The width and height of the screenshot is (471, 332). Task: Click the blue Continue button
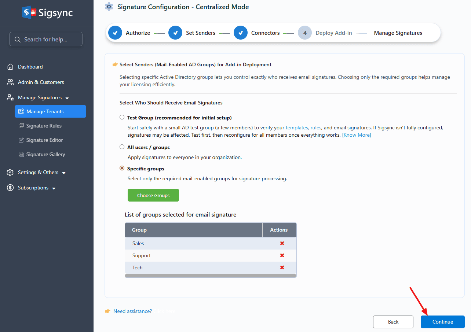(442, 322)
